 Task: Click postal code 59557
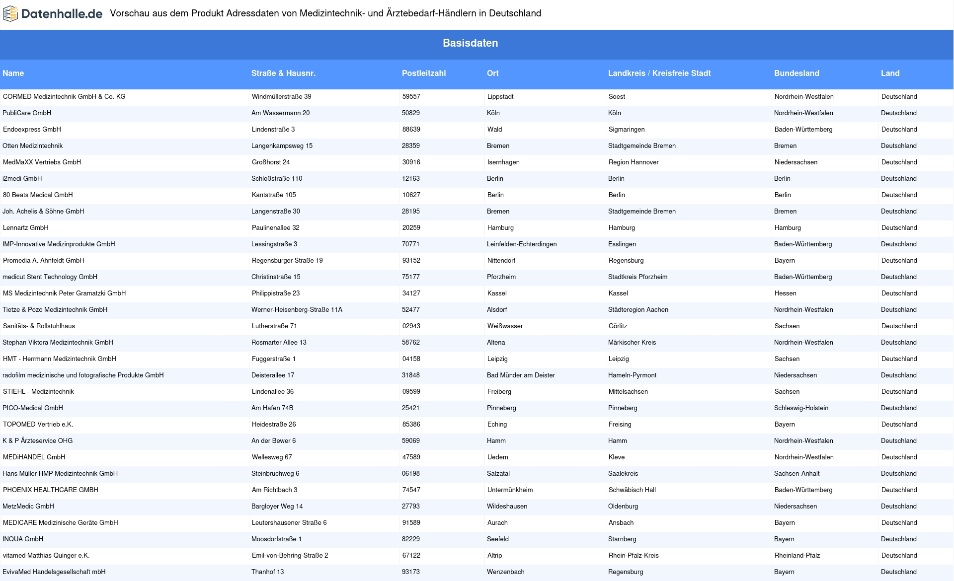(x=411, y=97)
